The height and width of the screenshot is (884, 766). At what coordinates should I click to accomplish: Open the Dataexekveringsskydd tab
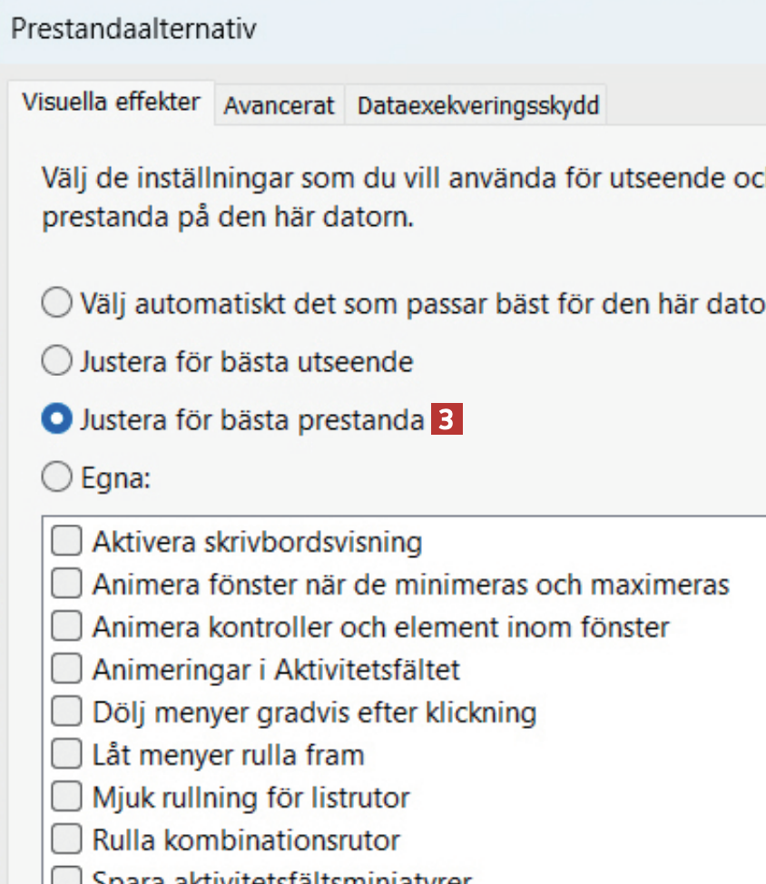tap(477, 105)
